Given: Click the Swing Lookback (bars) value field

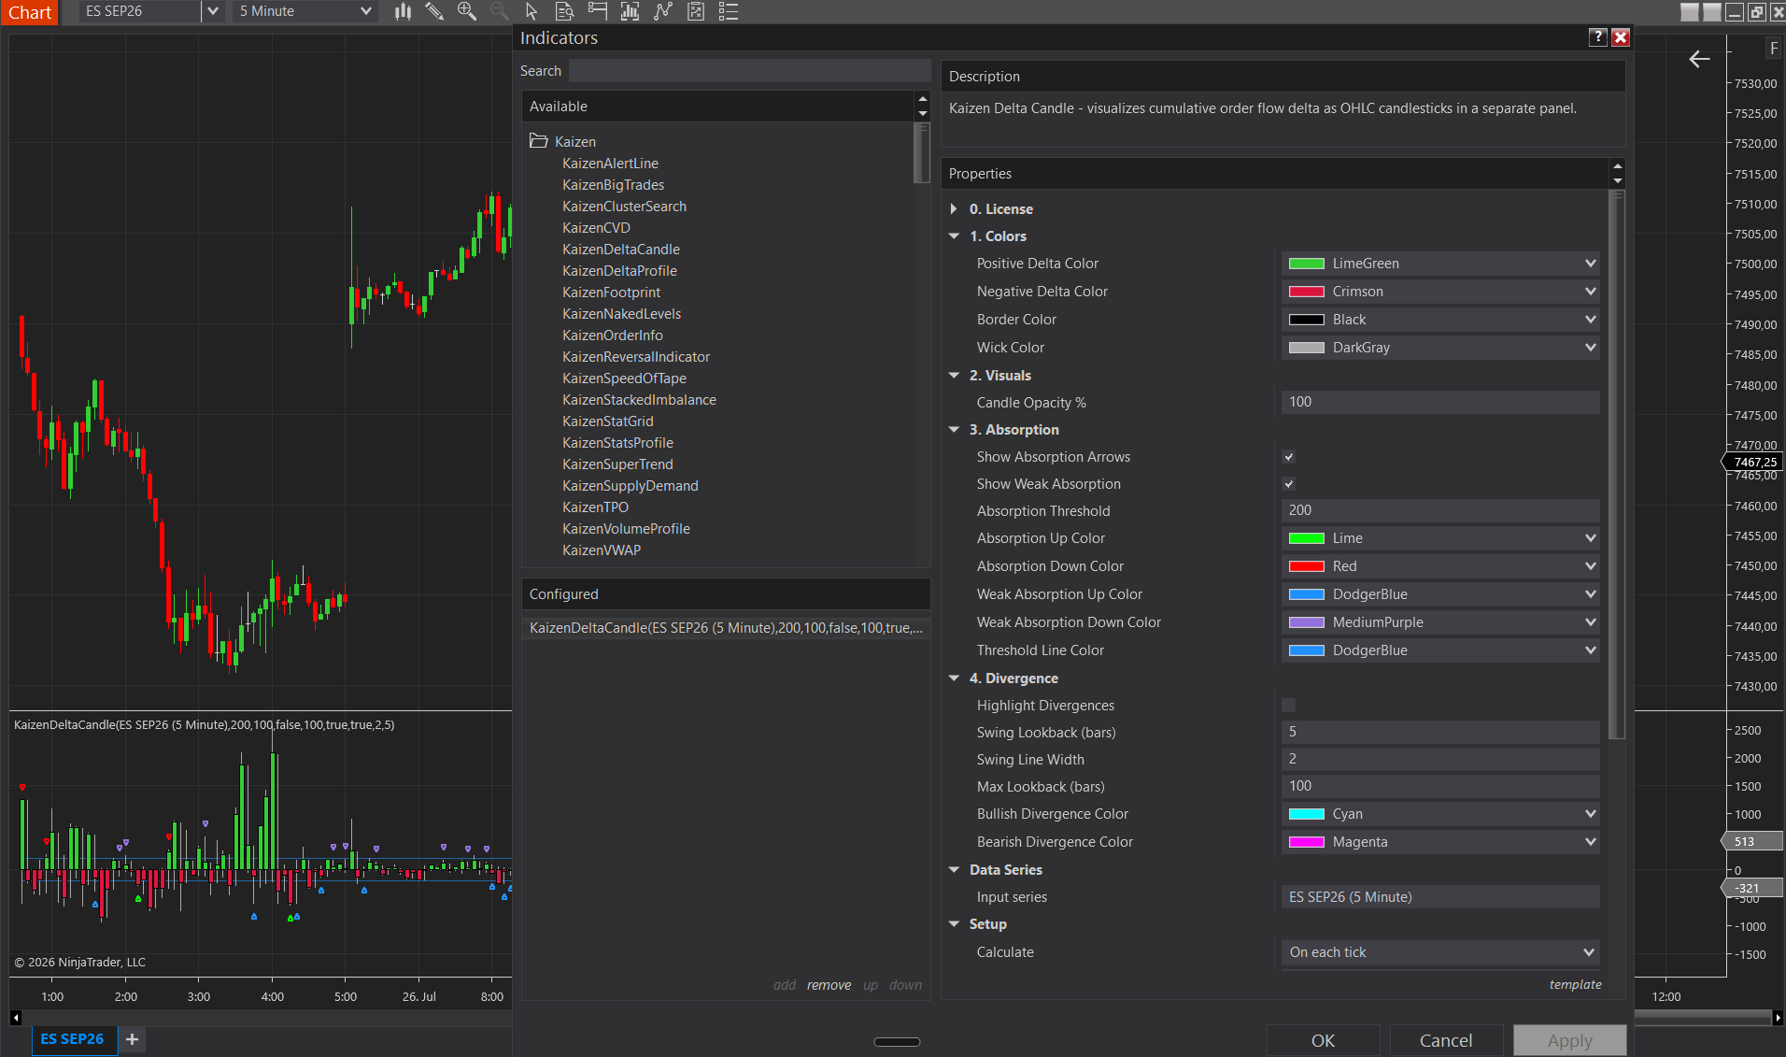Looking at the screenshot, I should pyautogui.click(x=1439, y=732).
